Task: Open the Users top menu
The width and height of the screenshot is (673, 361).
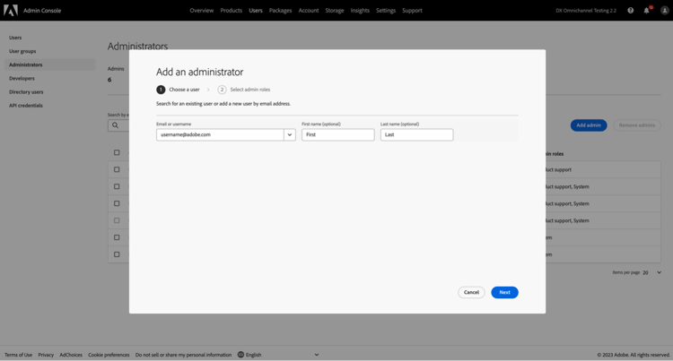Action: pyautogui.click(x=256, y=10)
